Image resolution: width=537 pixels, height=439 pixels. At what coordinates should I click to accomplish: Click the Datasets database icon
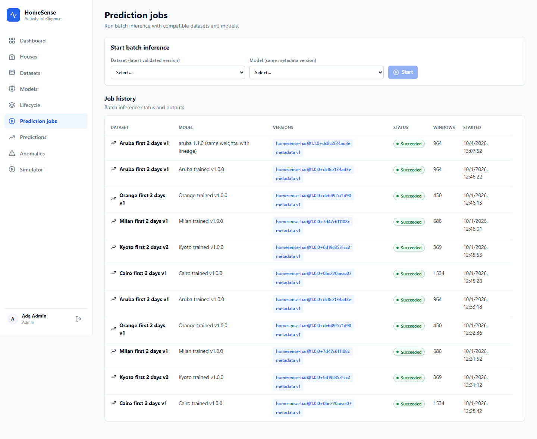click(12, 73)
